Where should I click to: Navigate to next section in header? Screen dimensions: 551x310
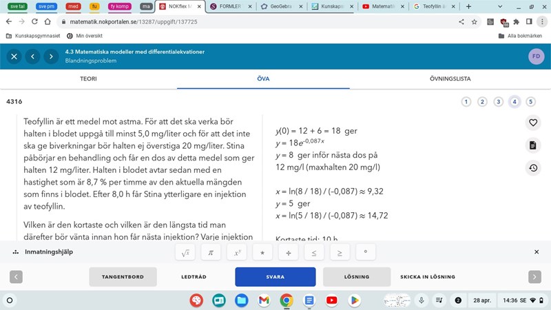[51, 56]
